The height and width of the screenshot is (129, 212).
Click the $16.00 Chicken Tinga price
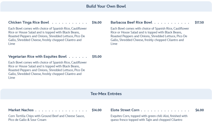[97, 22]
